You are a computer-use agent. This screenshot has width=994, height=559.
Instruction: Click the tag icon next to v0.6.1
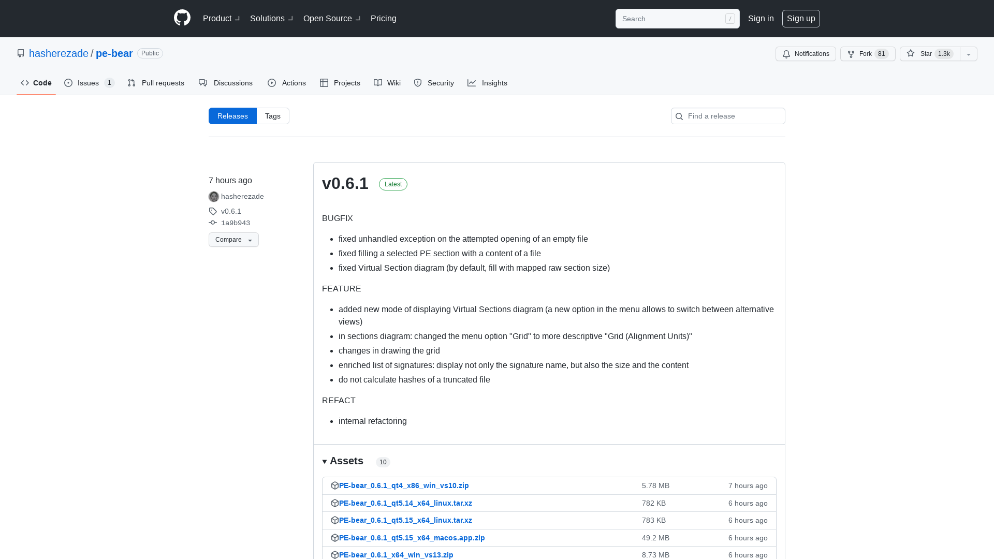coord(213,211)
